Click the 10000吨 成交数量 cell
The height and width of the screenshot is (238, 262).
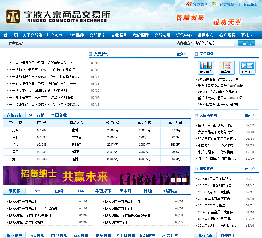pos(175,152)
